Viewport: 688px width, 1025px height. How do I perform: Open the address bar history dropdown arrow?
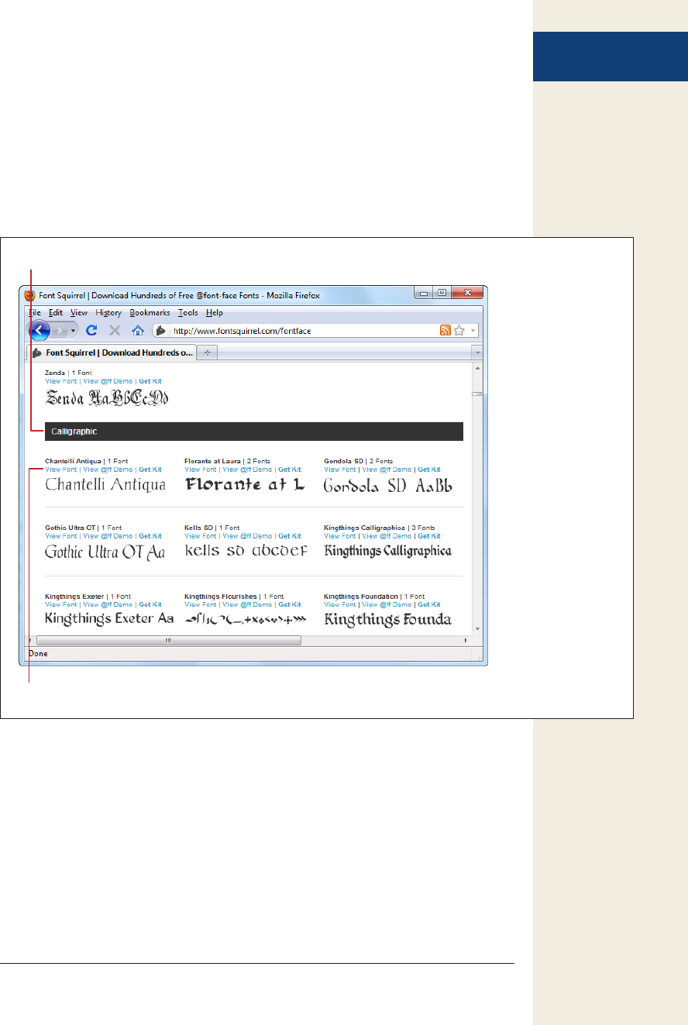point(473,330)
